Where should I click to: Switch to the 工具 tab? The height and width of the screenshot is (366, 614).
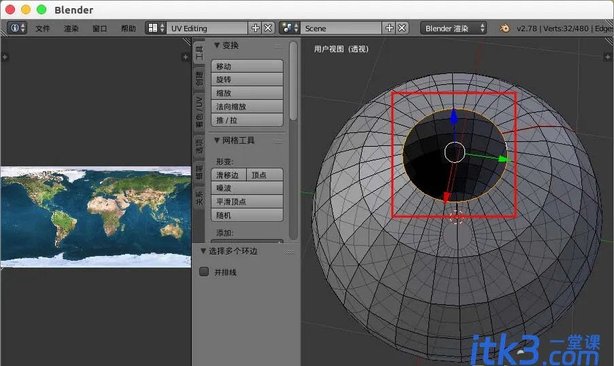tap(199, 52)
